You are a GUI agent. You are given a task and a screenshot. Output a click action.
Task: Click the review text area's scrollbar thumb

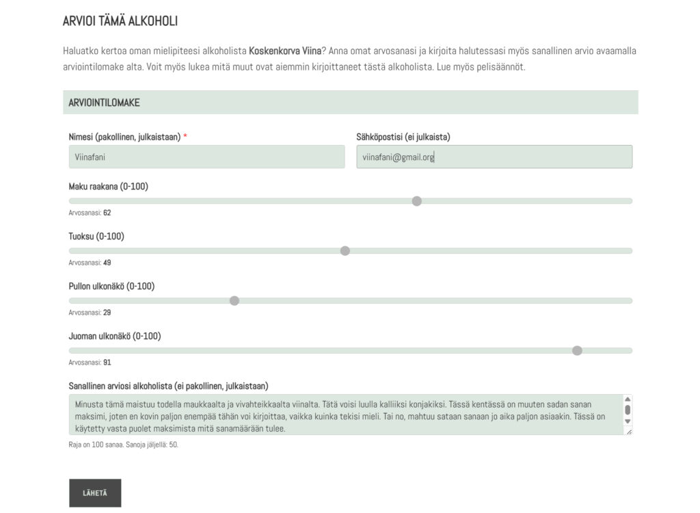(628, 410)
